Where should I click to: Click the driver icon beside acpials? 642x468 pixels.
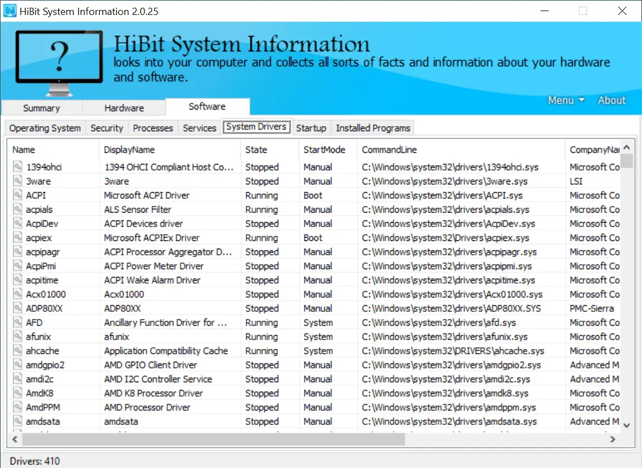(18, 209)
